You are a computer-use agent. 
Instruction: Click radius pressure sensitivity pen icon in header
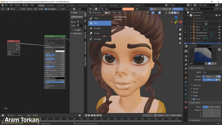(x=170, y=9)
